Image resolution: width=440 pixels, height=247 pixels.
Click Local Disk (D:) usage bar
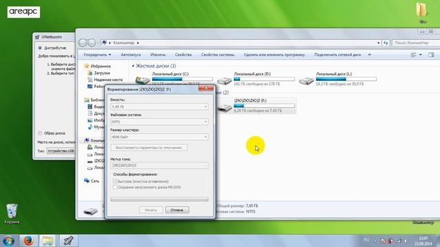(x=264, y=80)
